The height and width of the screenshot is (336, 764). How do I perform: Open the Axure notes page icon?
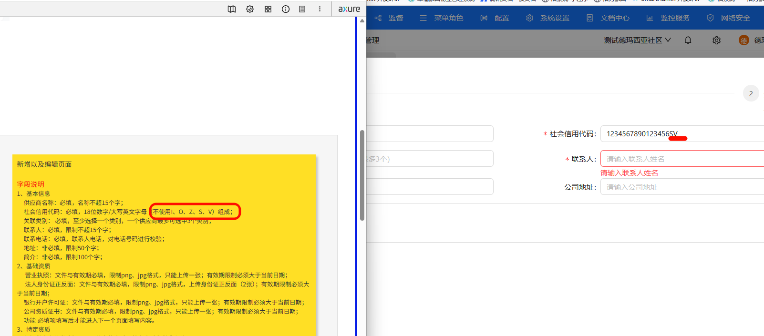(302, 9)
